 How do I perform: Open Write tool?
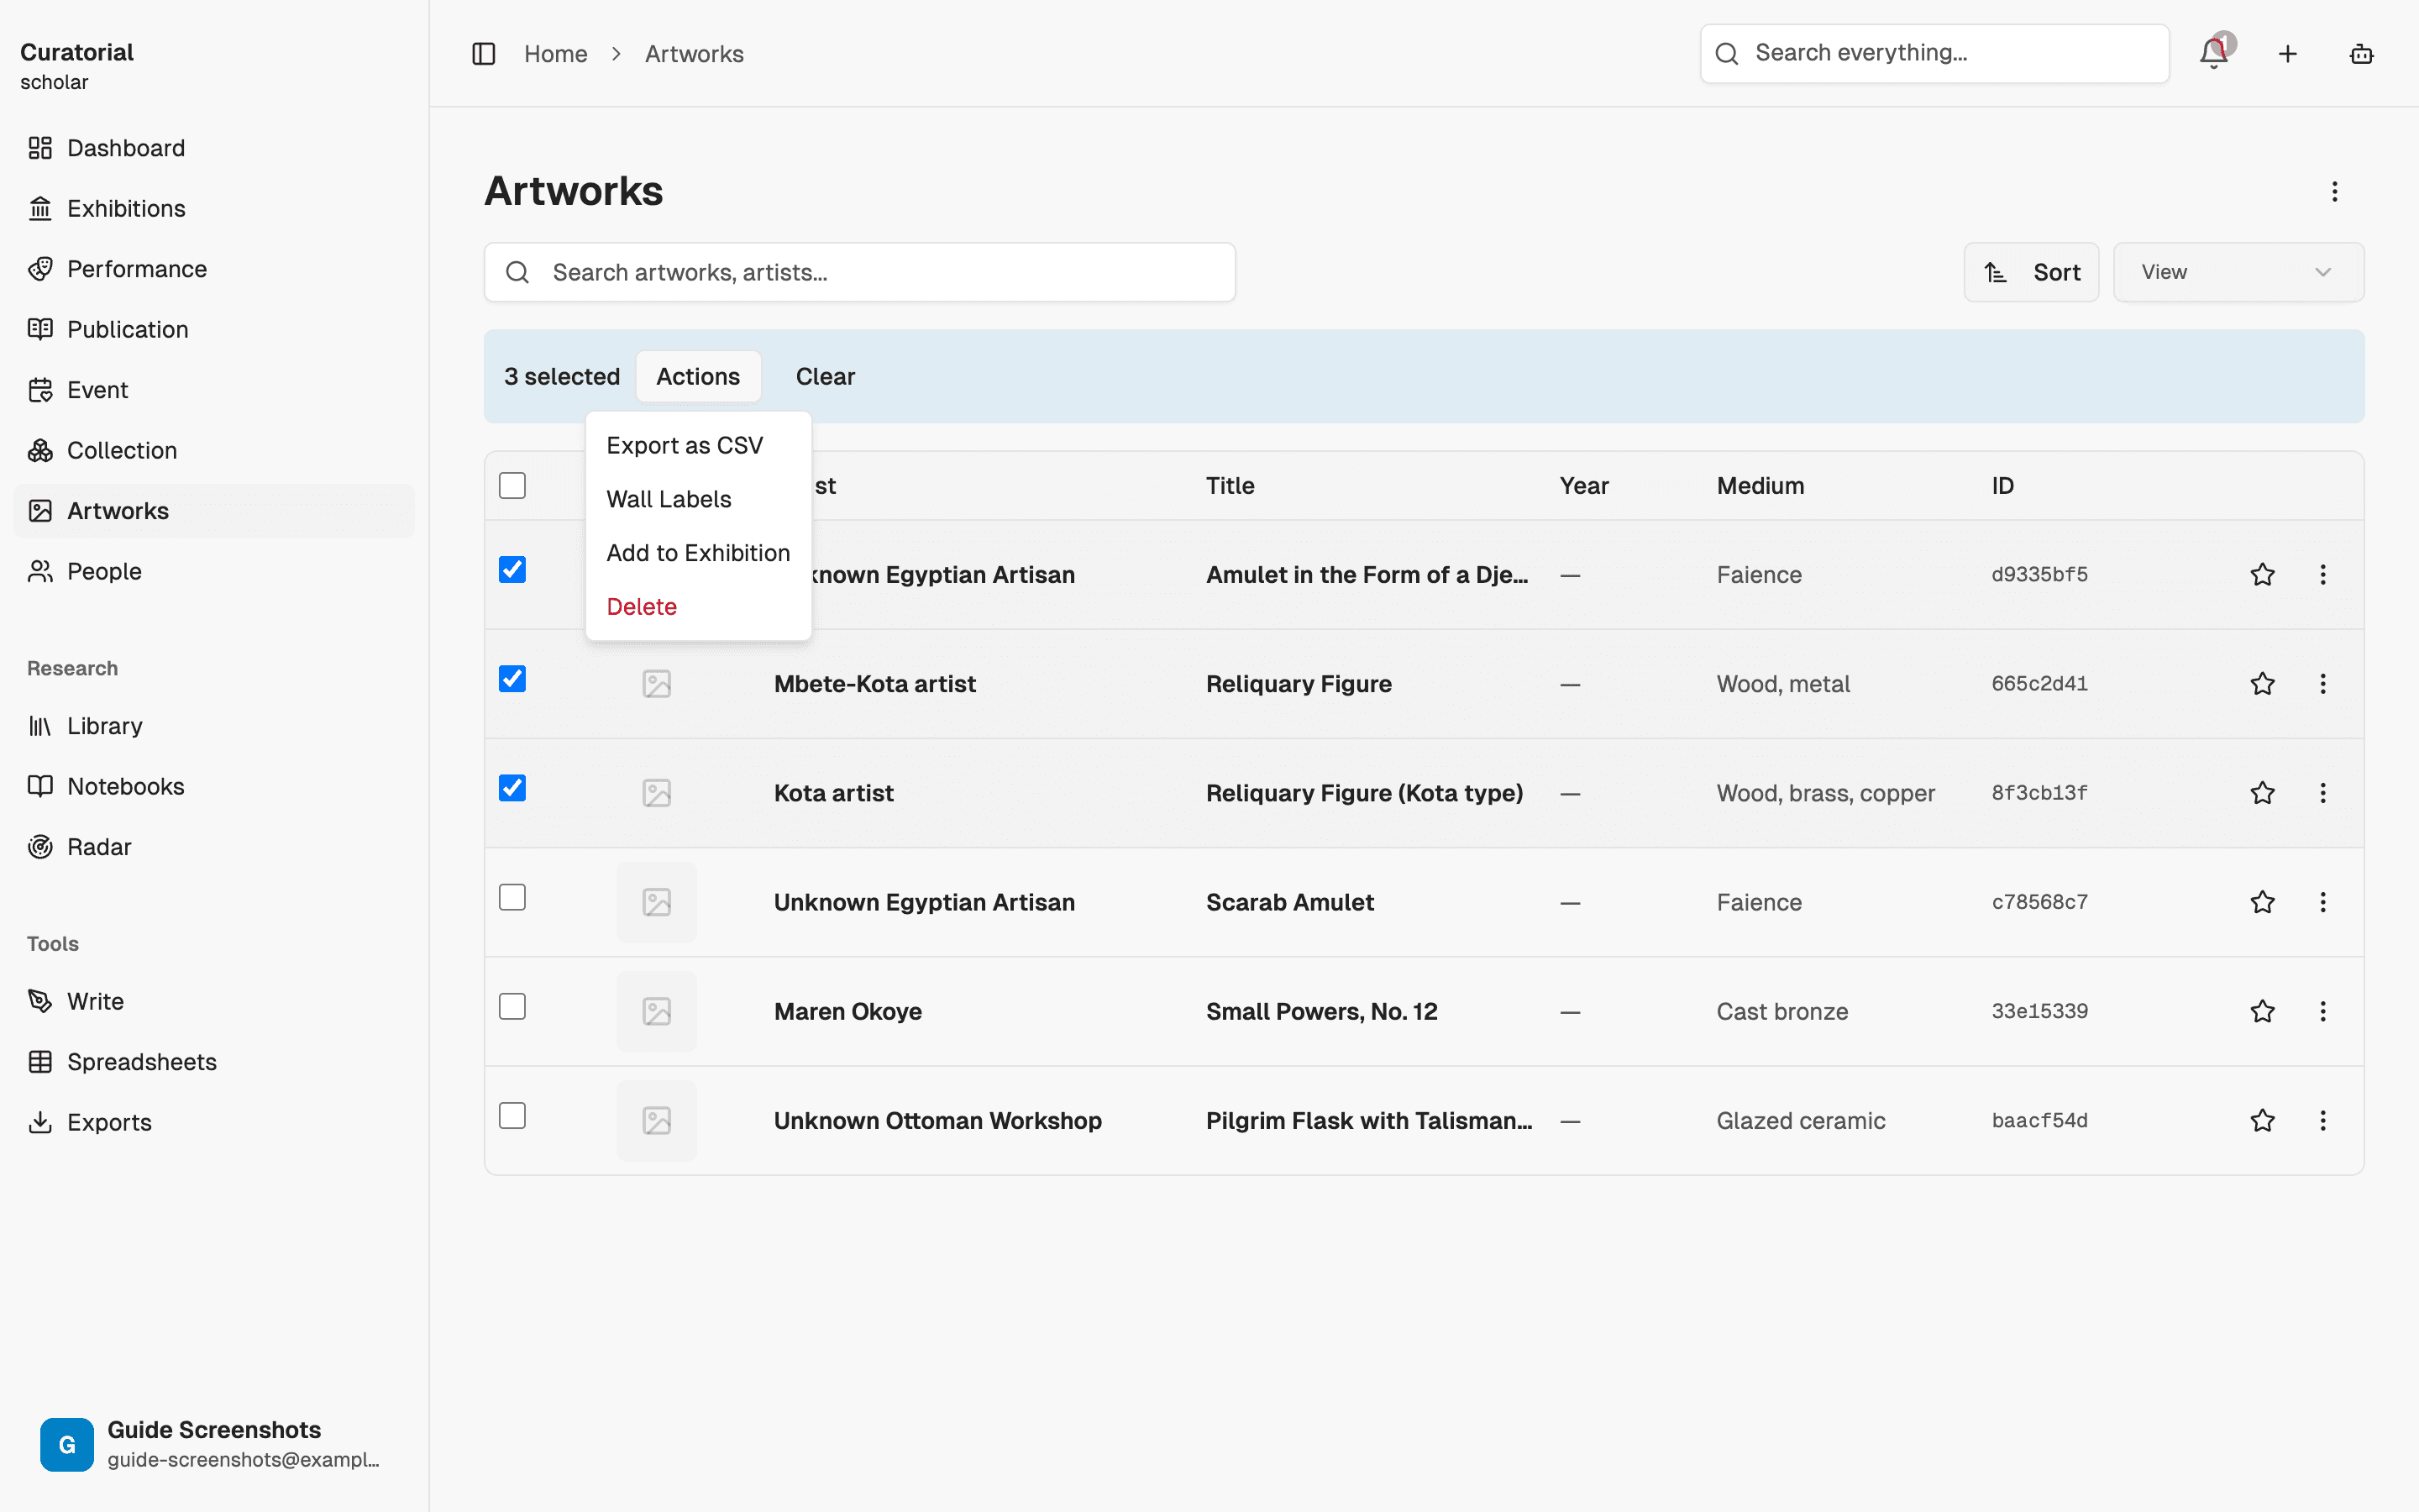(214, 1001)
